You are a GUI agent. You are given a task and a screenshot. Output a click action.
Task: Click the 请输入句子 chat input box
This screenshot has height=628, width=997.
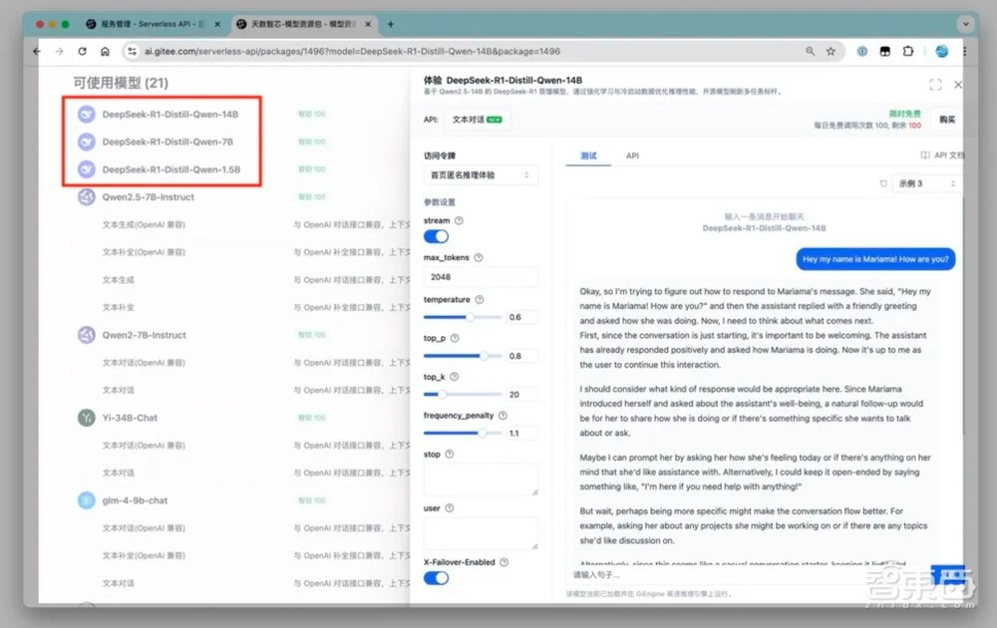pos(738,575)
